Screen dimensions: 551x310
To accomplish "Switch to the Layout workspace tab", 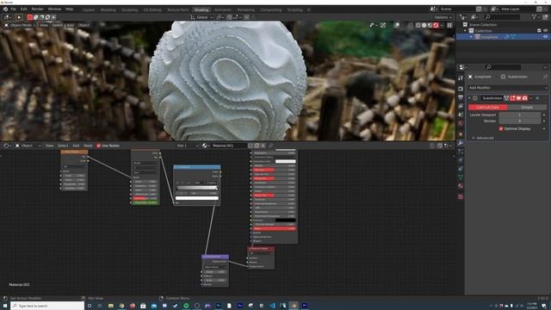I will pyautogui.click(x=89, y=9).
